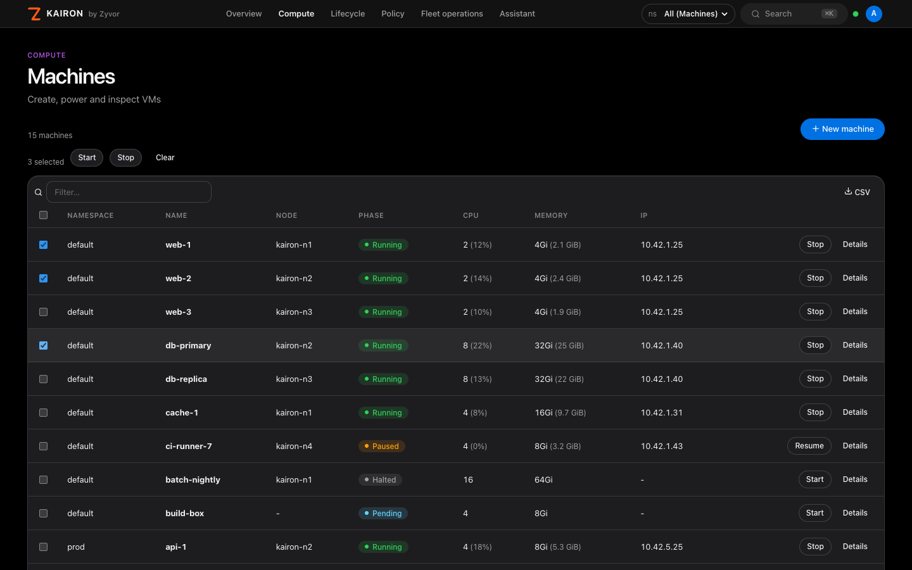
Task: Check the api-1 row checkbox
Action: [44, 547]
